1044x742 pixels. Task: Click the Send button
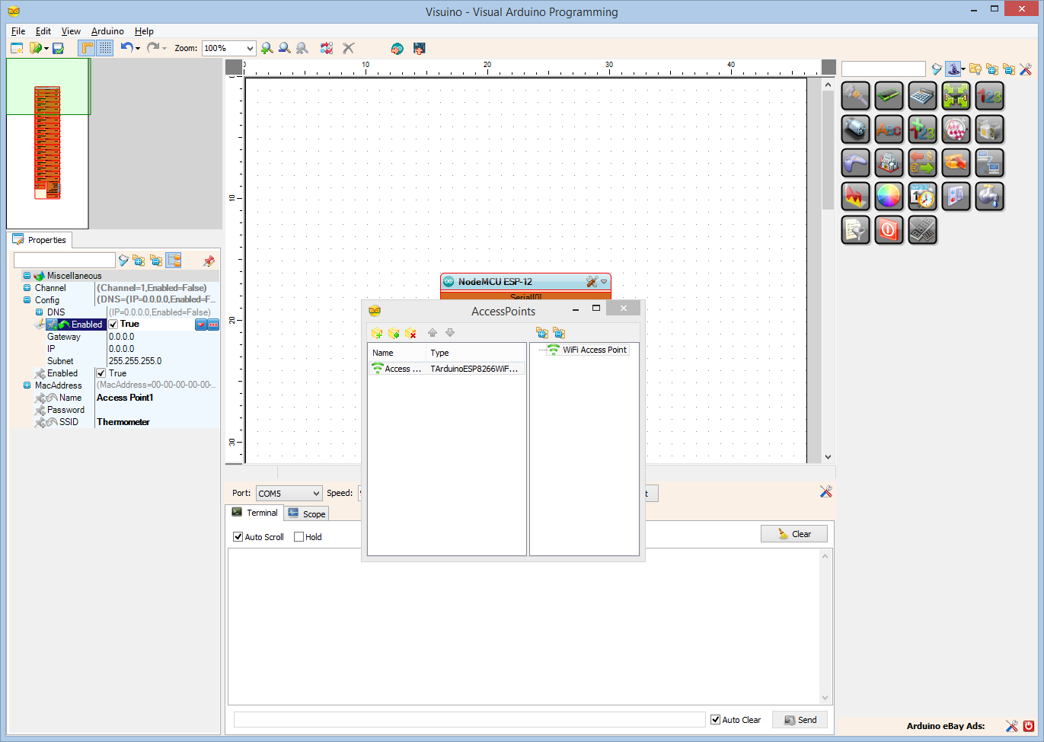(x=800, y=720)
